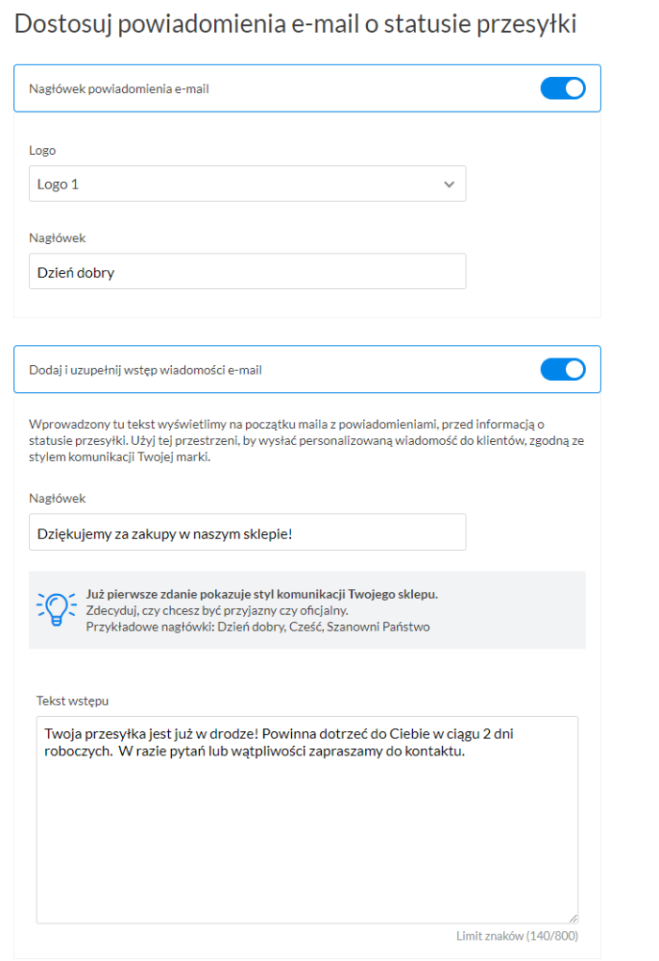Click the Logo dropdown chevron arrow
This screenshot has height=961, width=659.
[x=449, y=185]
